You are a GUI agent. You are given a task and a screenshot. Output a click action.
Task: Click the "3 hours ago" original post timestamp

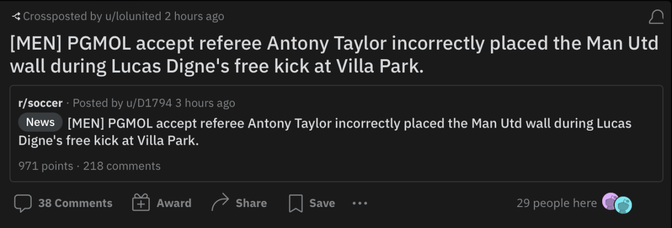(205, 103)
